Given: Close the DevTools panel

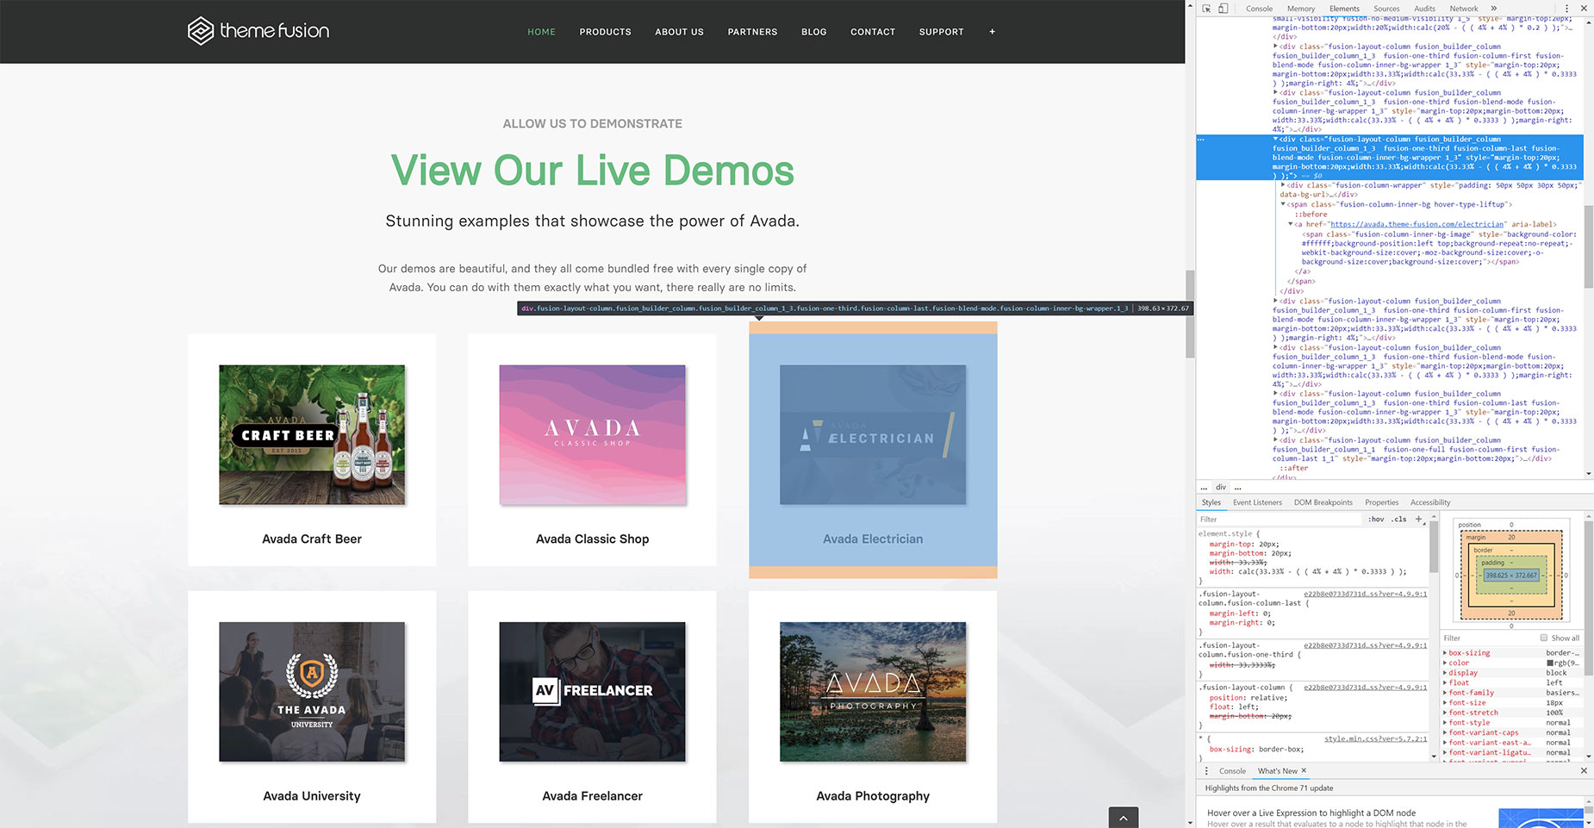Looking at the screenshot, I should [x=1584, y=9].
